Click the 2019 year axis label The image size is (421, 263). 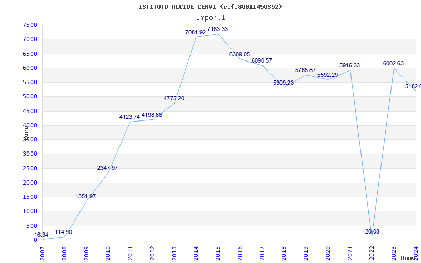(x=306, y=253)
